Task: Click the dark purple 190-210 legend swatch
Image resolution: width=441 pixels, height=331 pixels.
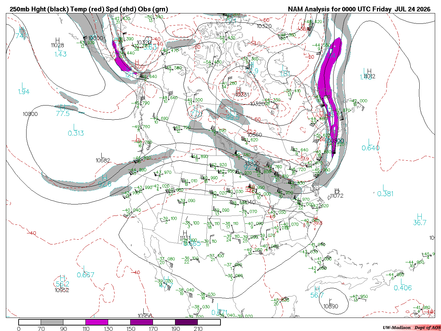Action: click(186, 322)
